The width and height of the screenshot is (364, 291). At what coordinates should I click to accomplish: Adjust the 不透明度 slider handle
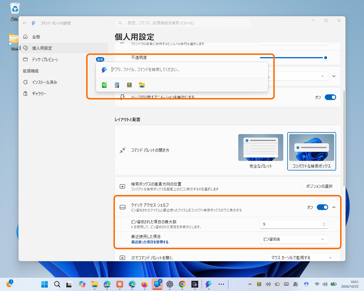pyautogui.click(x=326, y=58)
